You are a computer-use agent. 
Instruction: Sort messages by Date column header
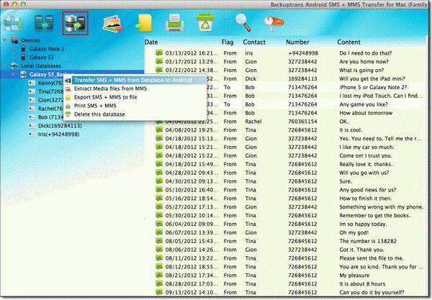(x=151, y=42)
